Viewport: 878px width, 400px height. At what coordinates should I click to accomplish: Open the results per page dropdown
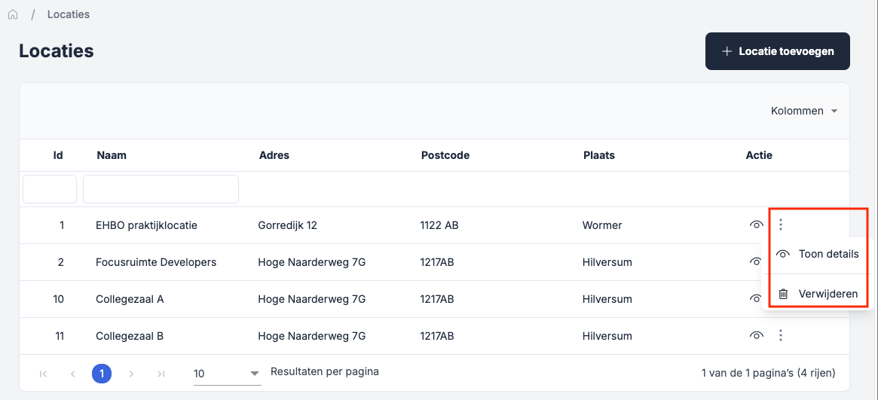(x=226, y=374)
